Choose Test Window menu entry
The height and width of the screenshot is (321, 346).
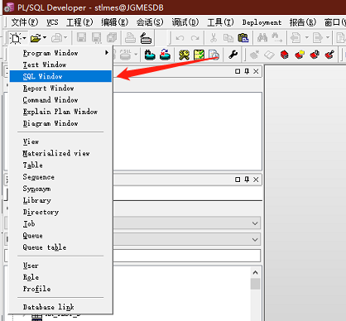[x=60, y=65]
